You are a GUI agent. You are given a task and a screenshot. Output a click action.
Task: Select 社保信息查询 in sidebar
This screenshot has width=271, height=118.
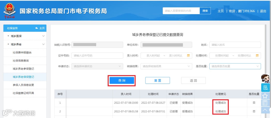(21, 61)
